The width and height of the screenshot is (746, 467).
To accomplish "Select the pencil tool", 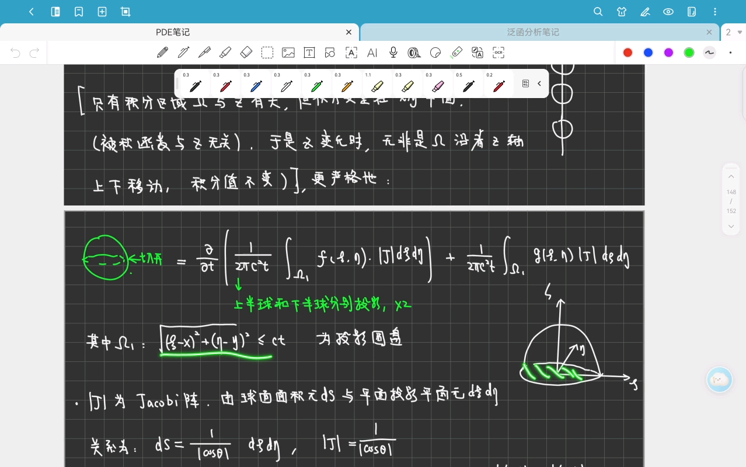I will 162,53.
